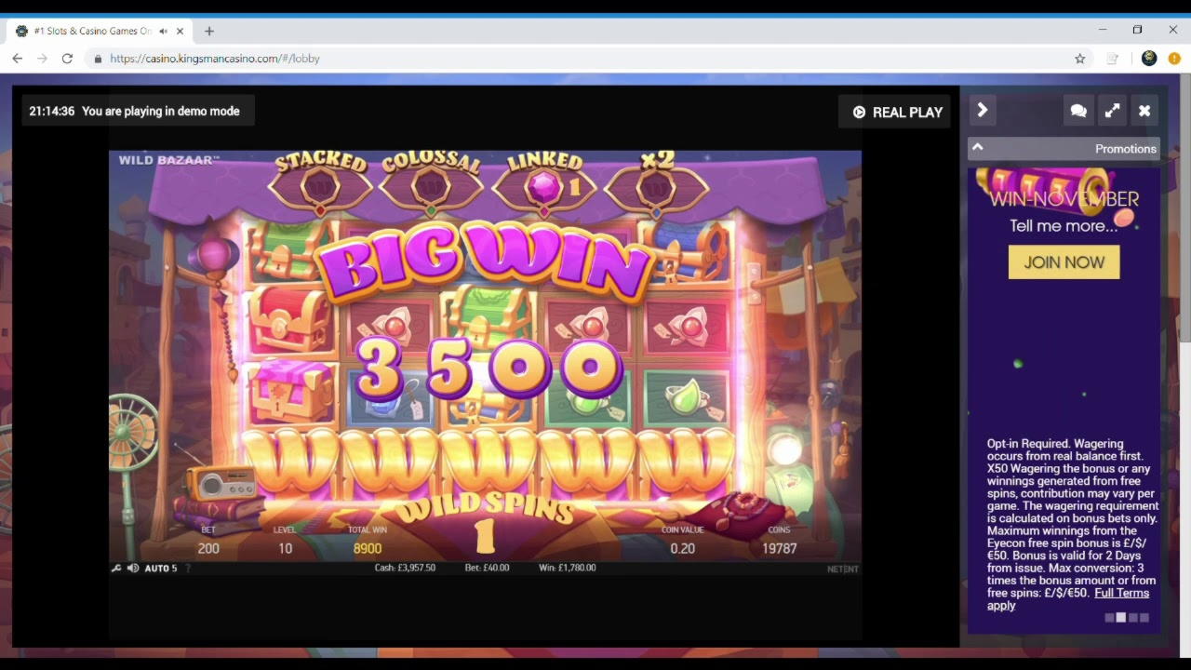Image resolution: width=1191 pixels, height=670 pixels.
Task: Click the Wild Bazaar logo
Action: [168, 160]
